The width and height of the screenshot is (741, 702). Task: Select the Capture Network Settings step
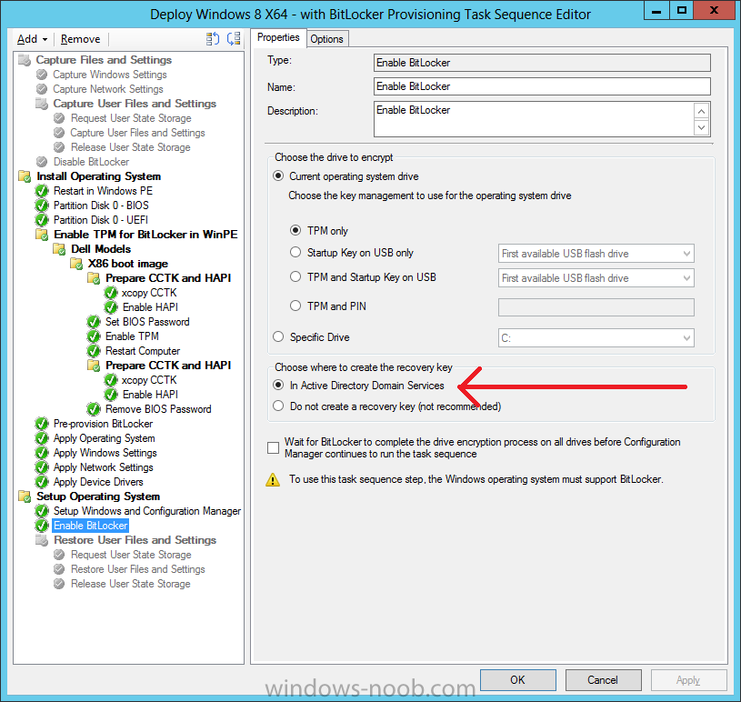(108, 89)
